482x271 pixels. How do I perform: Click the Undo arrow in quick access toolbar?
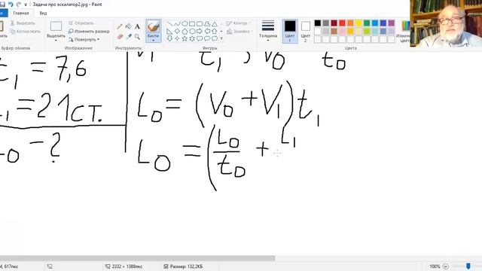tap(11, 5)
